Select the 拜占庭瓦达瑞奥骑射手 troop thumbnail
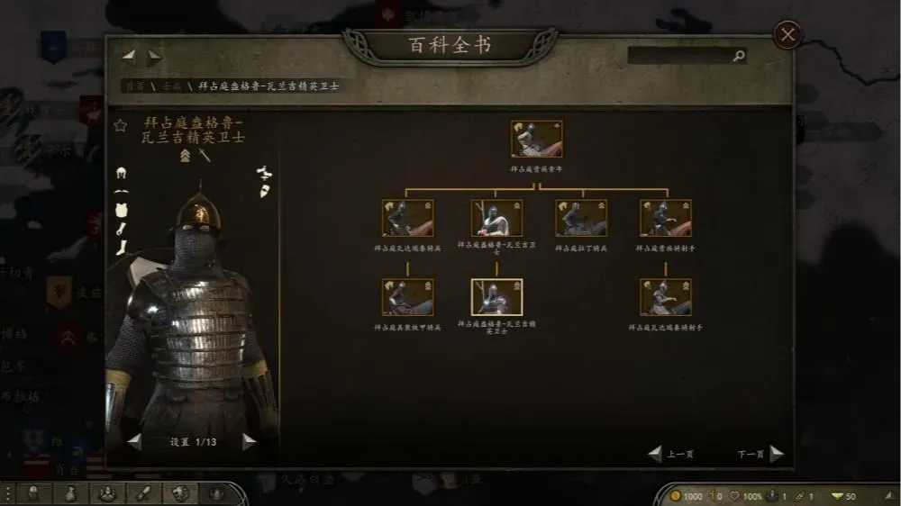901x506 pixels. click(666, 297)
